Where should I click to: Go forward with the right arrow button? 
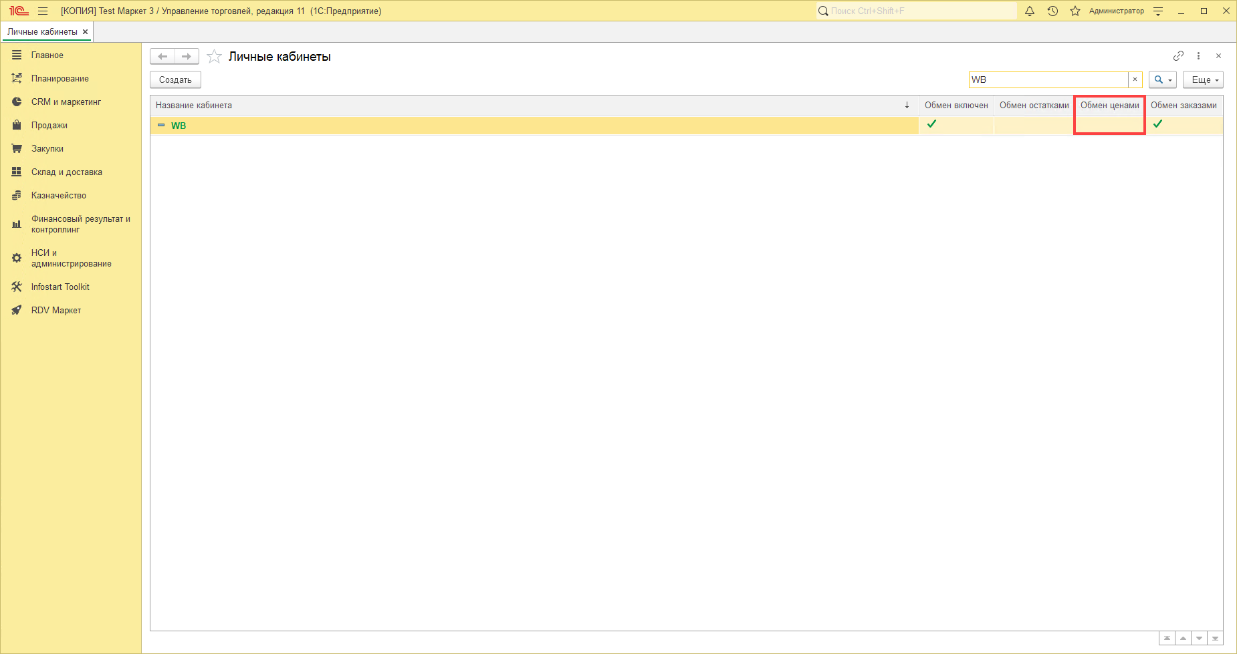click(x=187, y=57)
